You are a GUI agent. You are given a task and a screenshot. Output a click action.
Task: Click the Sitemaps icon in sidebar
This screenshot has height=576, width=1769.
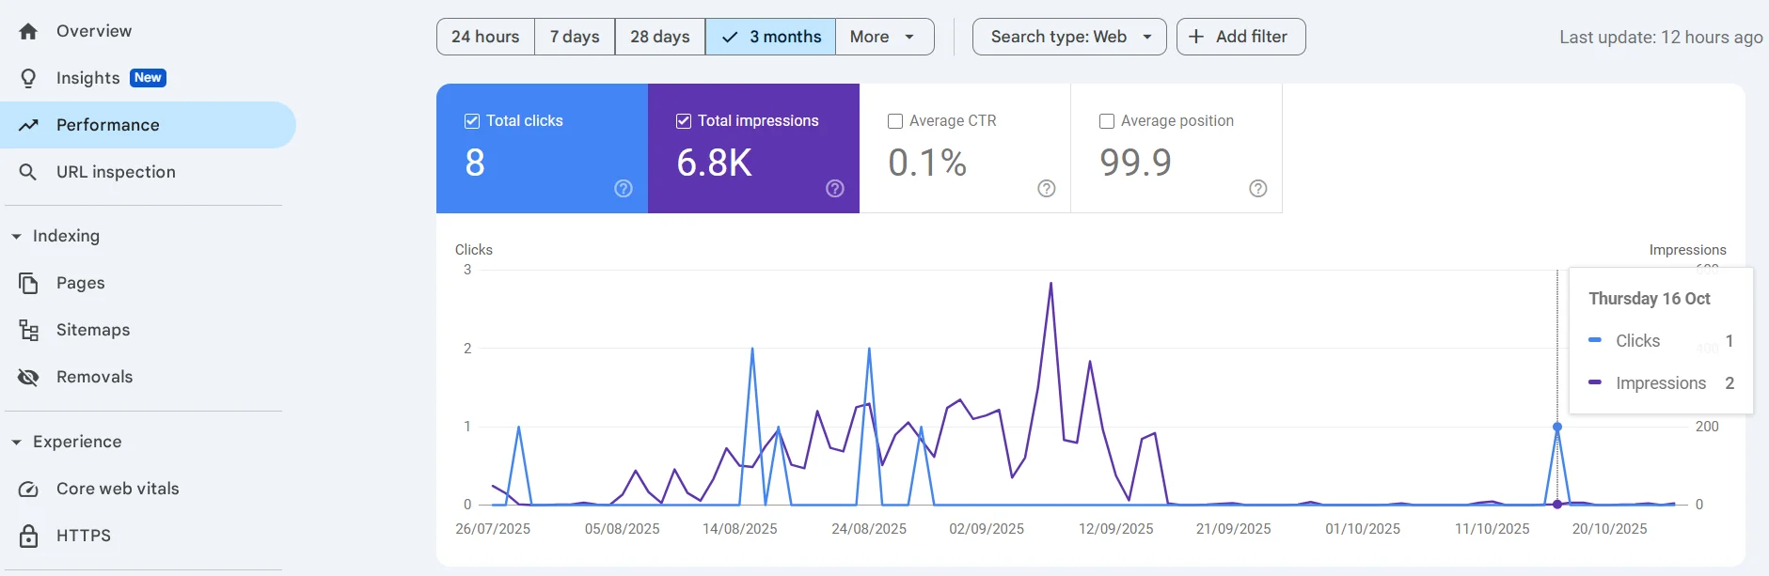click(28, 330)
